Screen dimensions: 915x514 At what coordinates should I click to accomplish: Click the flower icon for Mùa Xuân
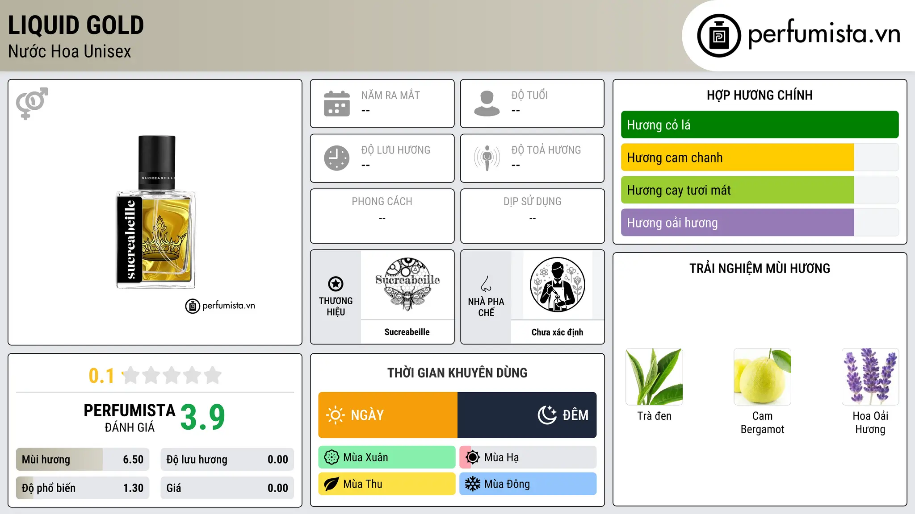[332, 457]
